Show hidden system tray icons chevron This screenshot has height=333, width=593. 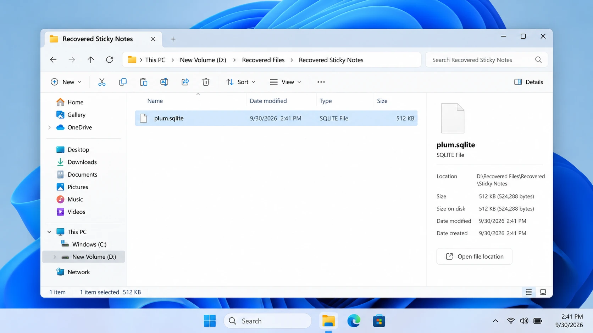click(495, 321)
